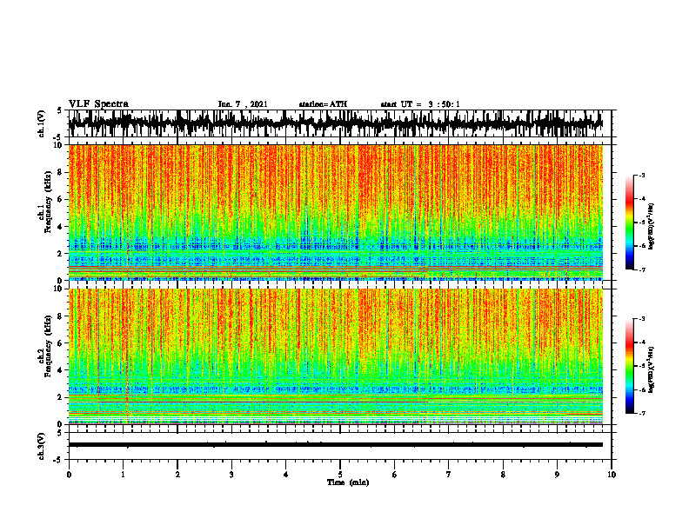The image size is (689, 532).
Task: Click the "0" tick label on the time axis
Action: click(x=69, y=475)
